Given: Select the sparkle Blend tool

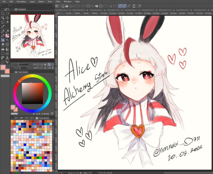Looking at the screenshot, I should [x=7, y=40].
